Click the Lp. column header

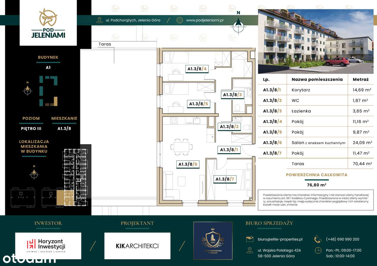point(266,79)
